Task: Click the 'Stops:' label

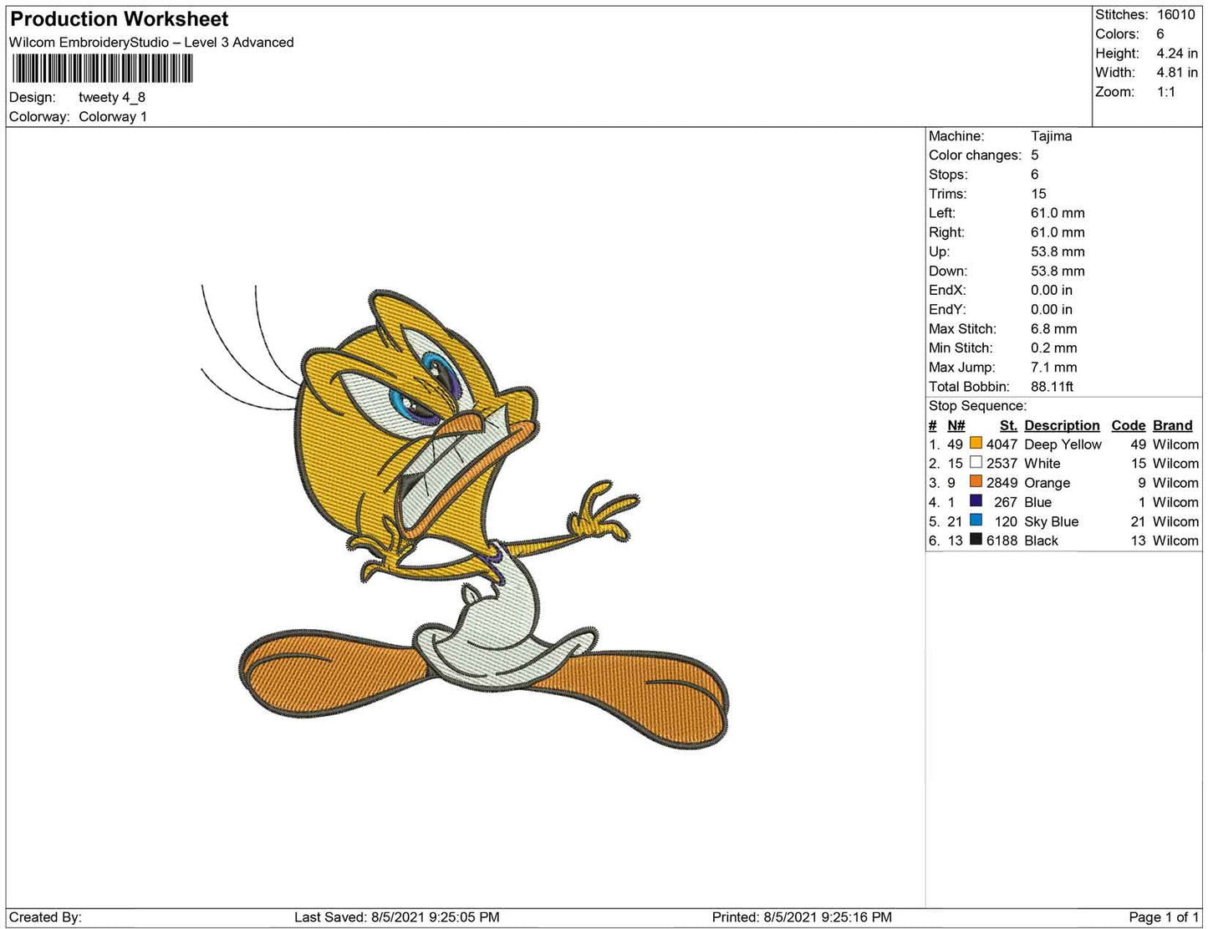Action: (948, 175)
